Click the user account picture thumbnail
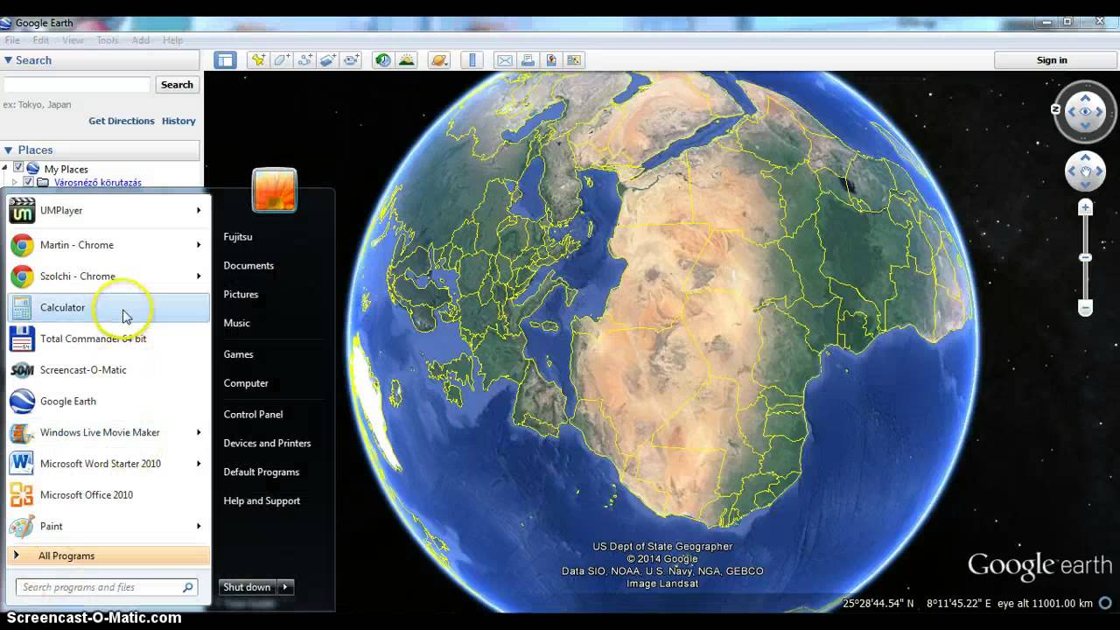Image resolution: width=1120 pixels, height=630 pixels. [274, 190]
